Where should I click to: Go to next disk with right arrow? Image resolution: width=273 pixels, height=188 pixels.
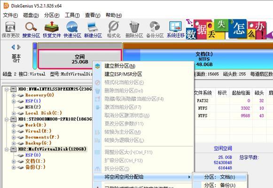[x=19, y=47]
